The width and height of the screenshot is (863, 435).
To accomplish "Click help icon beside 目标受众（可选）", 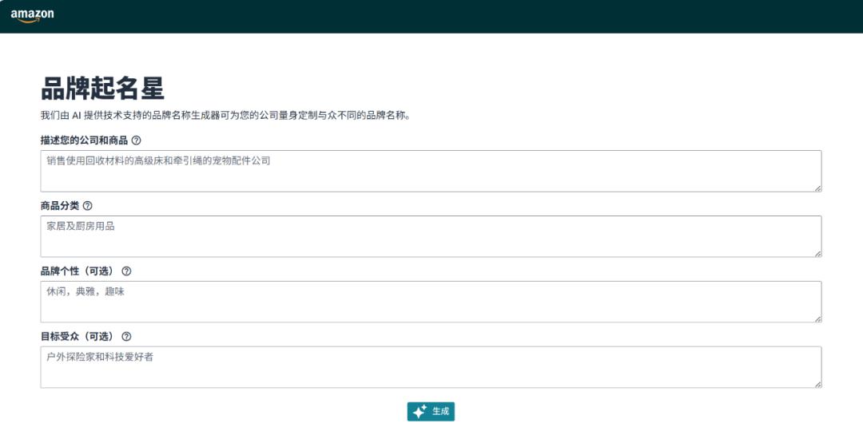I will (x=126, y=337).
